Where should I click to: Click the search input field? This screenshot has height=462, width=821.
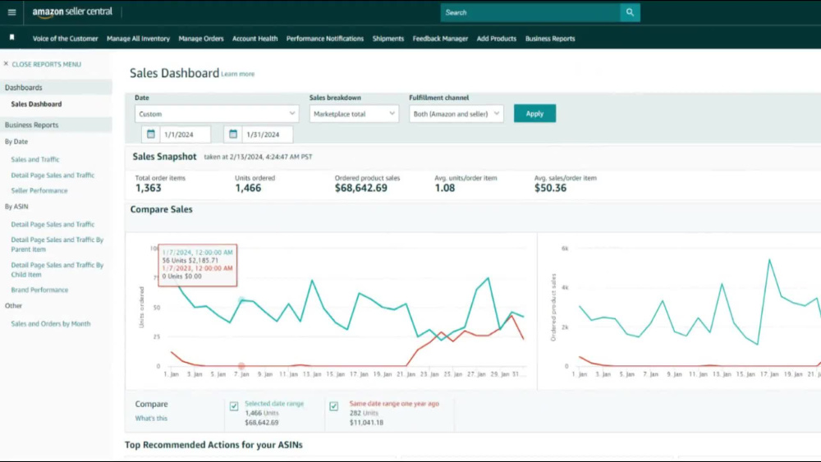(x=530, y=12)
